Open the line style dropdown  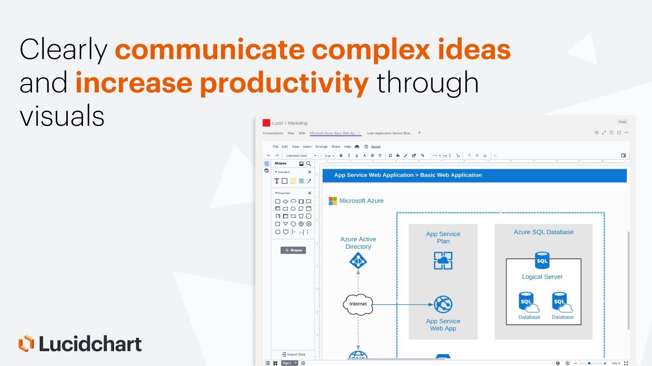tap(435, 155)
